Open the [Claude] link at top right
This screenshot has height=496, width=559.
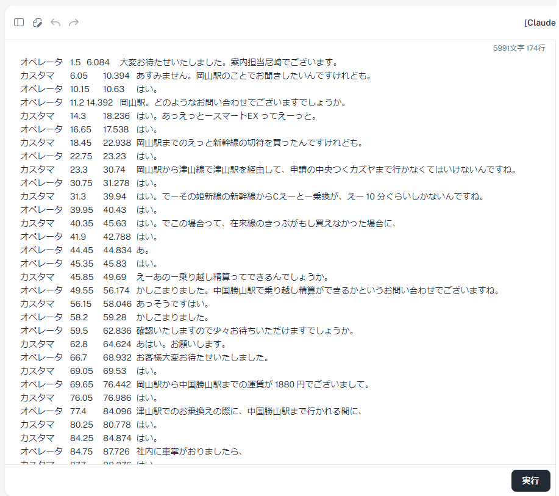tap(544, 21)
